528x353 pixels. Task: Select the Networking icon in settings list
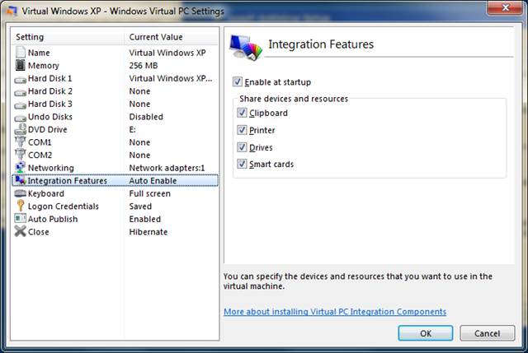click(x=20, y=168)
